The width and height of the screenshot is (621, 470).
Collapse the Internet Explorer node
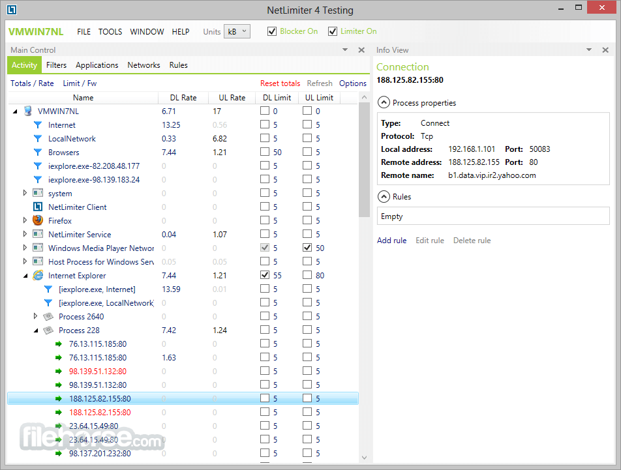pos(25,276)
